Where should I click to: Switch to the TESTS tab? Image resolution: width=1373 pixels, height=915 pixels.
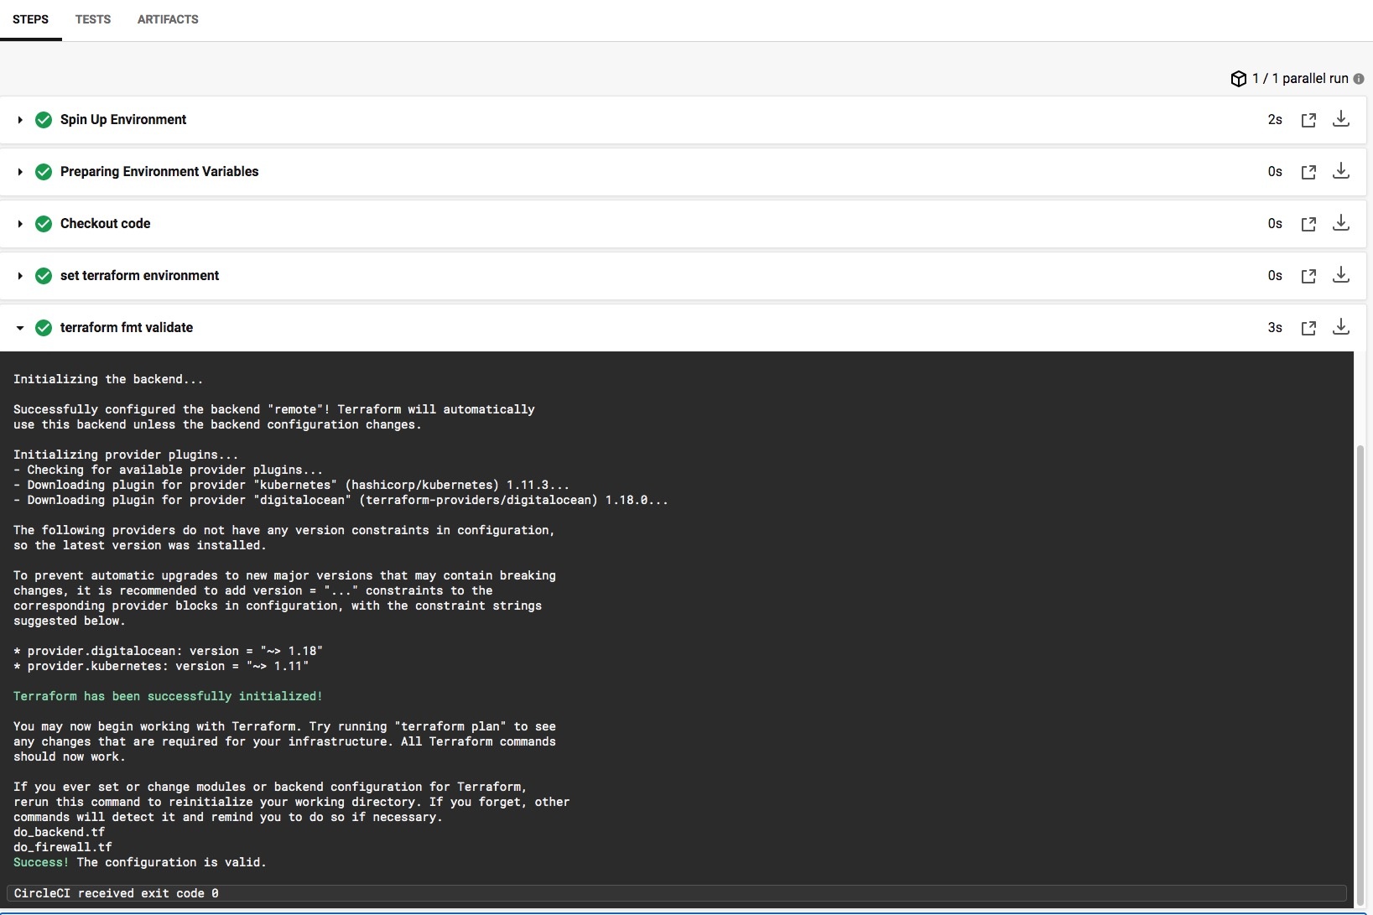tap(93, 19)
